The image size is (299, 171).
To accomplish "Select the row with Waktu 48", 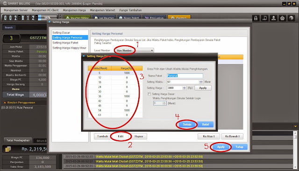I will point(115,106).
